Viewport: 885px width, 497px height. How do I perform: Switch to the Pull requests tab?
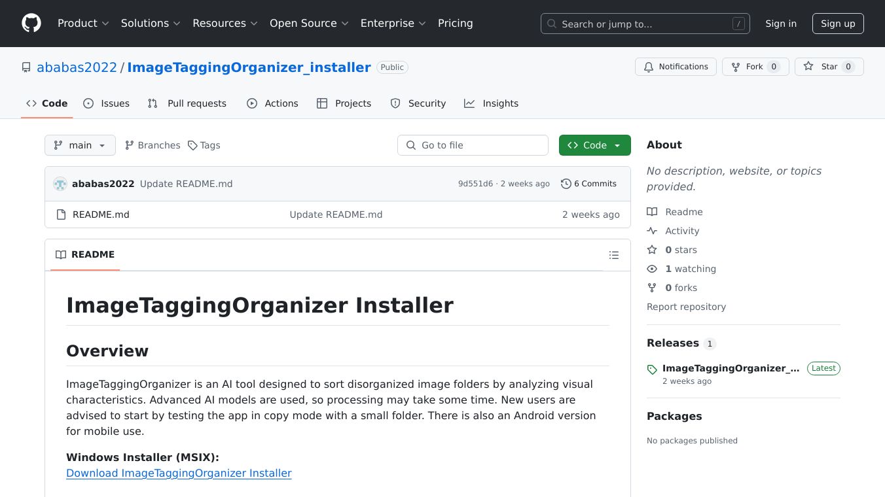pos(187,103)
